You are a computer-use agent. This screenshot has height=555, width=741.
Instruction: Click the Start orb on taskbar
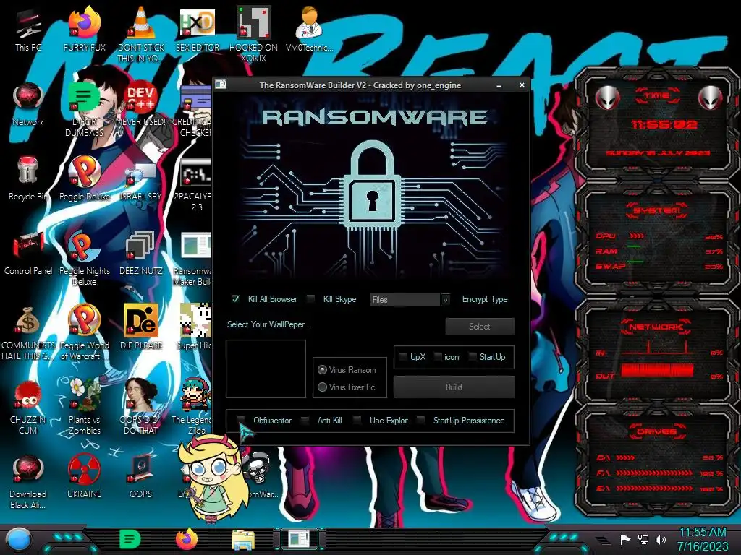[18, 540]
